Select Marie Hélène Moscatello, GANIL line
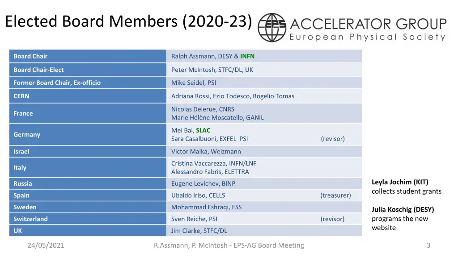The height and width of the screenshot is (257, 458). coord(217,118)
